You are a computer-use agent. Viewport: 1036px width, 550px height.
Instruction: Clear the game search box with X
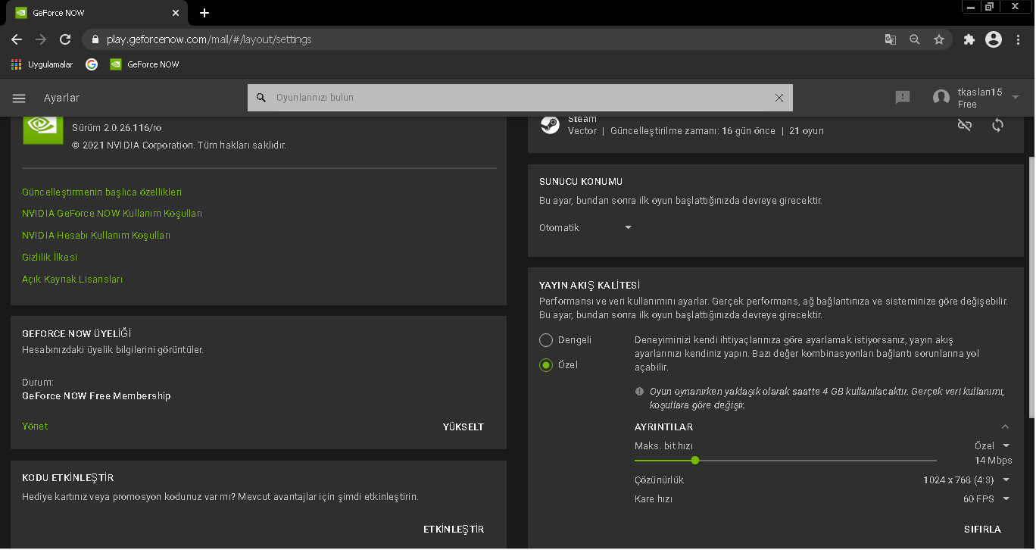tap(779, 98)
